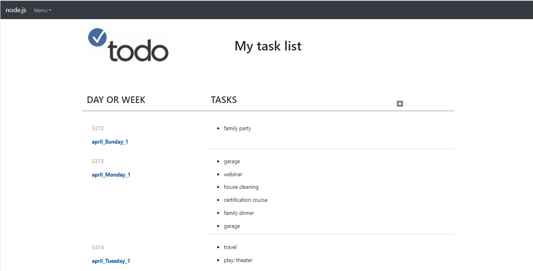The width and height of the screenshot is (533, 271).
Task: Select the task entry 'family party'
Action: [x=238, y=128]
